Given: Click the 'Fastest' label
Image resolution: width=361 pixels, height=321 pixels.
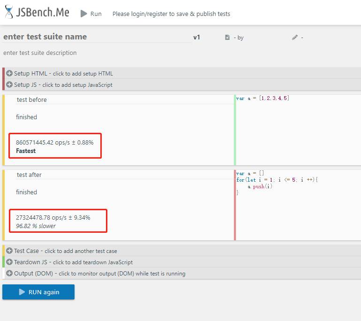Looking at the screenshot, I should pos(26,151).
